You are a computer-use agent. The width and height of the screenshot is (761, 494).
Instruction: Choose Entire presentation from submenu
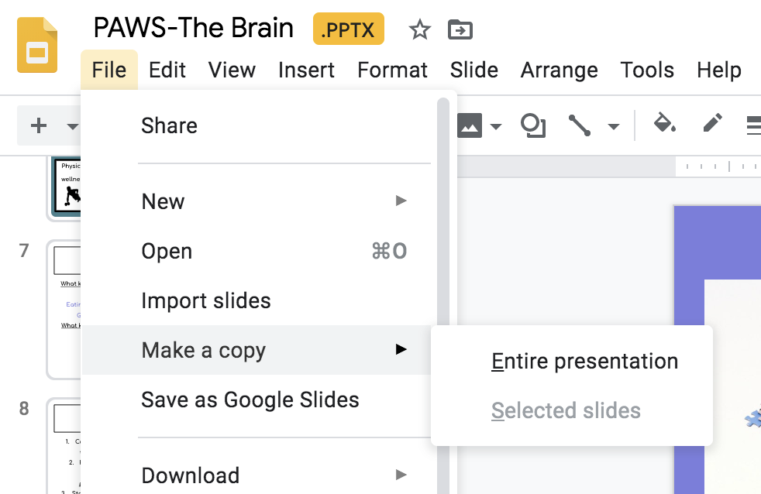[584, 362]
